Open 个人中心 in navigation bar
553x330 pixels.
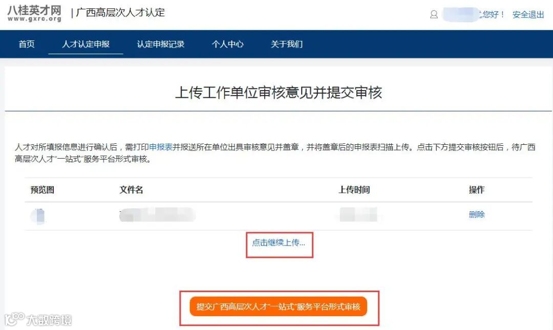click(227, 44)
